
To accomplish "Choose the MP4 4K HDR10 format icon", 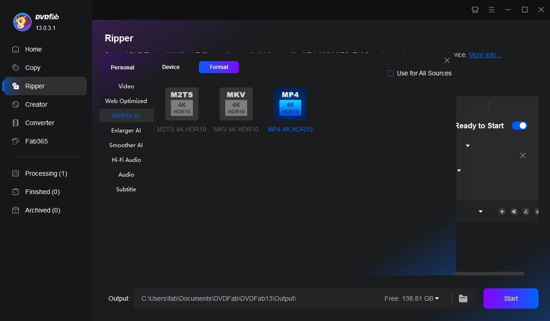I will (x=290, y=104).
